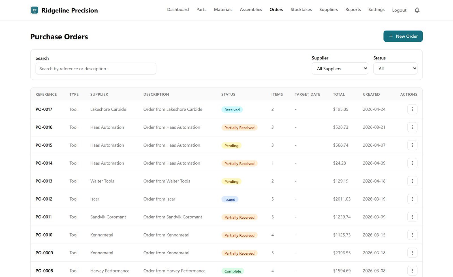Image resolution: width=453 pixels, height=277 pixels.
Task: Open order reference PO-0015
Action: (x=44, y=145)
